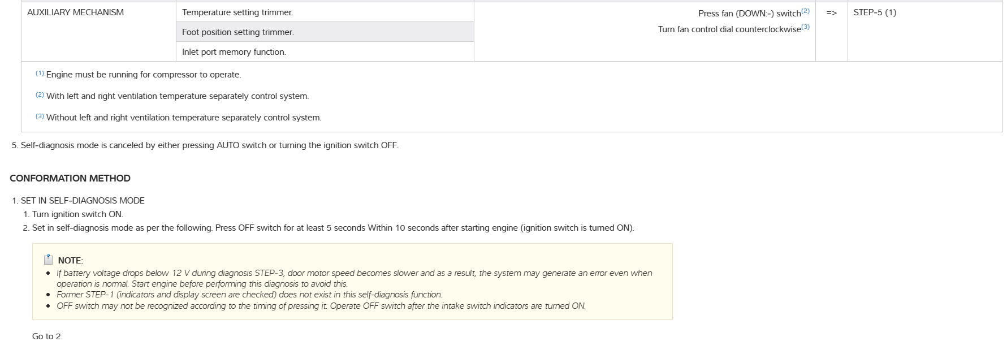This screenshot has height=350, width=1007.
Task: Select the Inlet port memory function row
Action: tap(234, 52)
